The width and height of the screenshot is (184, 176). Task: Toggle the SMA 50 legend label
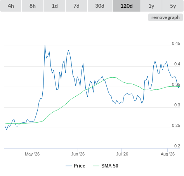(110, 166)
